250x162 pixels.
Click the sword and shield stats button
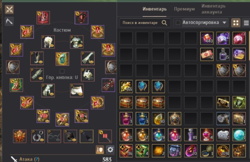pyautogui.click(x=100, y=150)
